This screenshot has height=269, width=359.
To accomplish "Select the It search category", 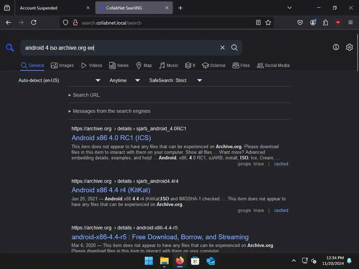I will click(190, 65).
